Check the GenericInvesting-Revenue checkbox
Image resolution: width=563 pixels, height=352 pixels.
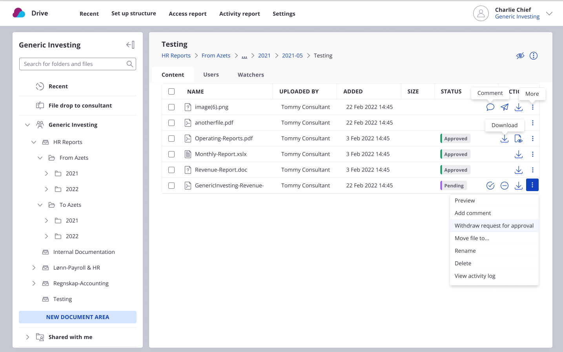pos(171,186)
